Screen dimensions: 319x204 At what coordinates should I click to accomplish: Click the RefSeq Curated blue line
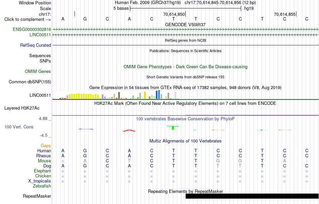[185, 45]
